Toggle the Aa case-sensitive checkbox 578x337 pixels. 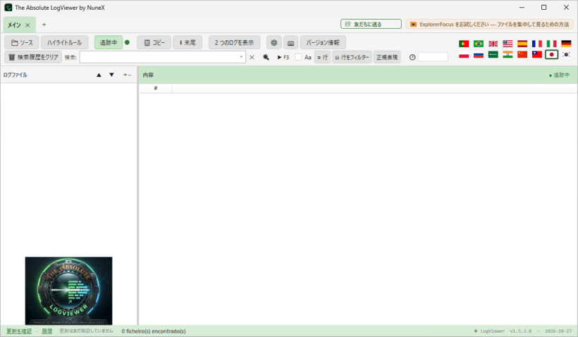coord(298,57)
